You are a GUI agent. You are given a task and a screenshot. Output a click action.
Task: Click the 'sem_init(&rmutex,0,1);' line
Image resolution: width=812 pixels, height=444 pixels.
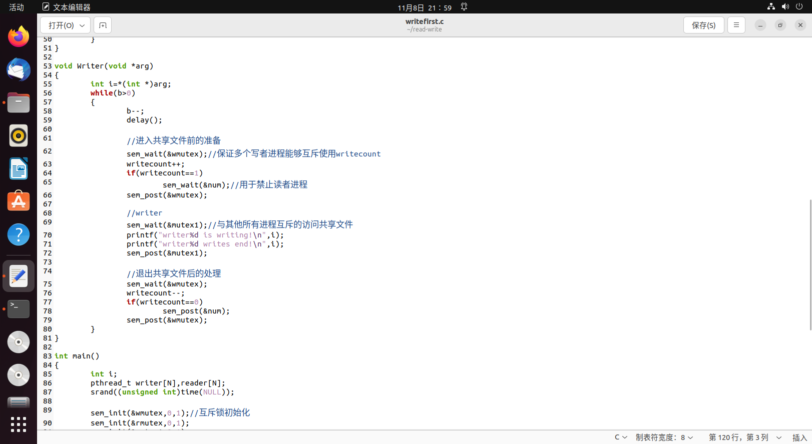[140, 423]
